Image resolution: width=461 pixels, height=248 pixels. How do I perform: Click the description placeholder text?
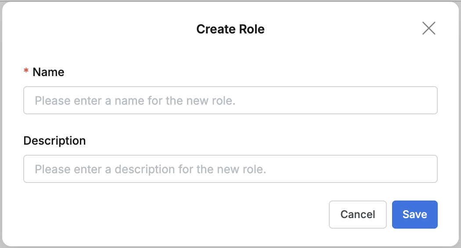pos(151,169)
